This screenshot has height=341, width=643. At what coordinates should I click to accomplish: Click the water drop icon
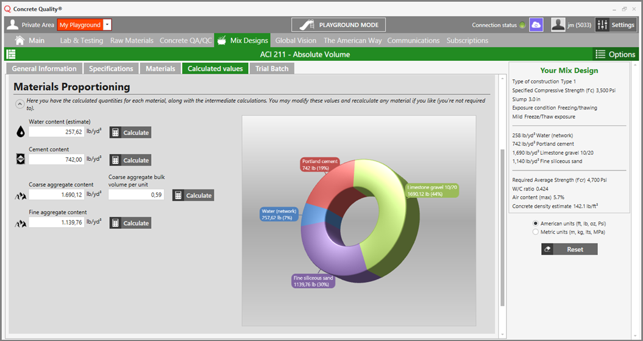pyautogui.click(x=21, y=132)
